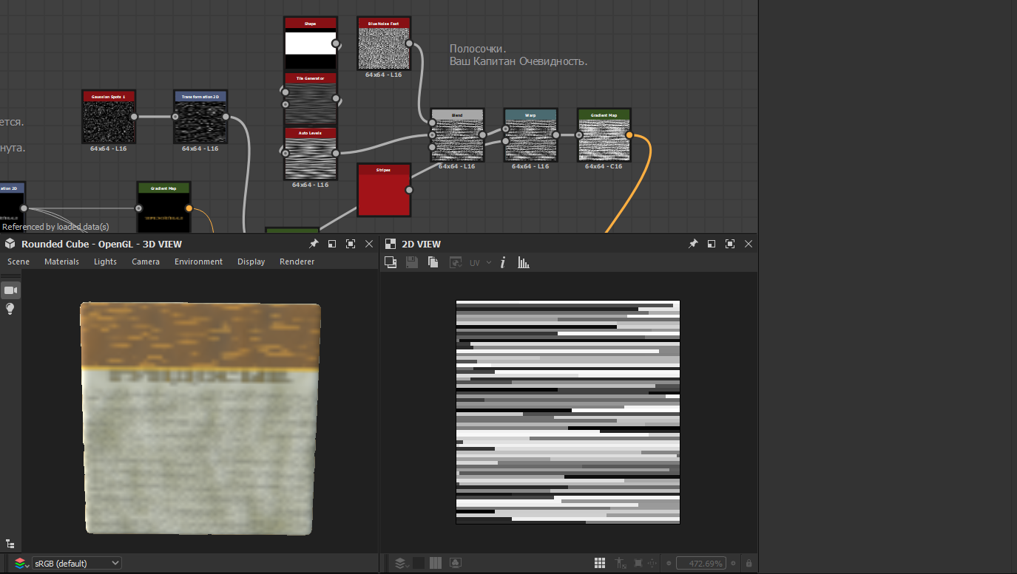1017x574 pixels.
Task: Toggle tiling grid display in 2D view
Action: coord(600,563)
